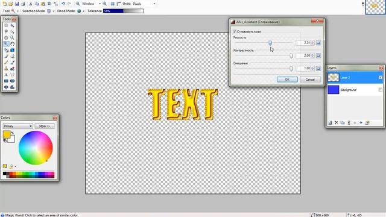Click the Zoom In magnifier icon
Image resolution: width=386 pixels, height=217 pixels.
pyautogui.click(x=104, y=4)
